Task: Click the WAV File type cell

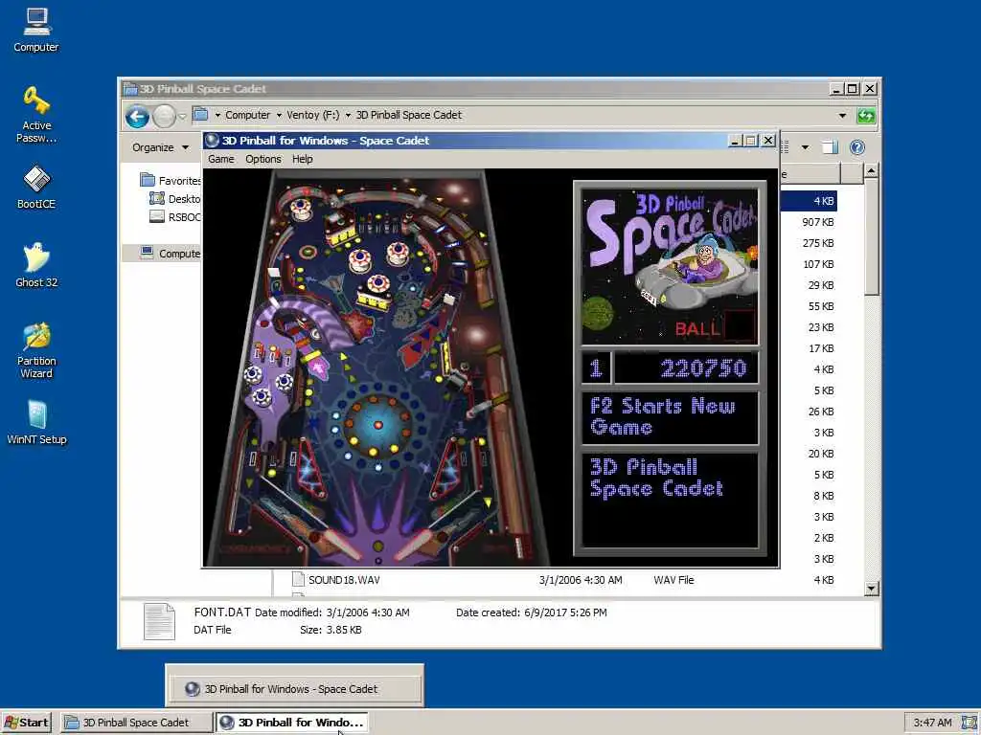Action: pyautogui.click(x=673, y=580)
